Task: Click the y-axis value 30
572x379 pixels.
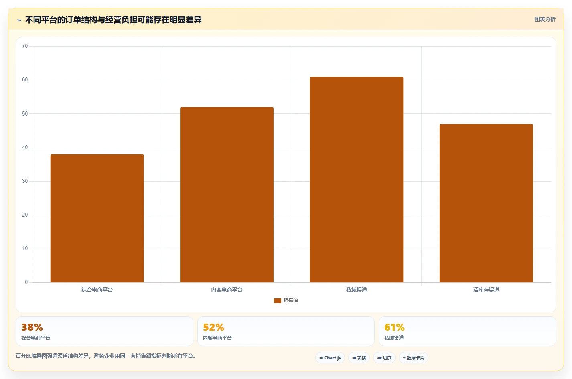Action: click(x=25, y=181)
